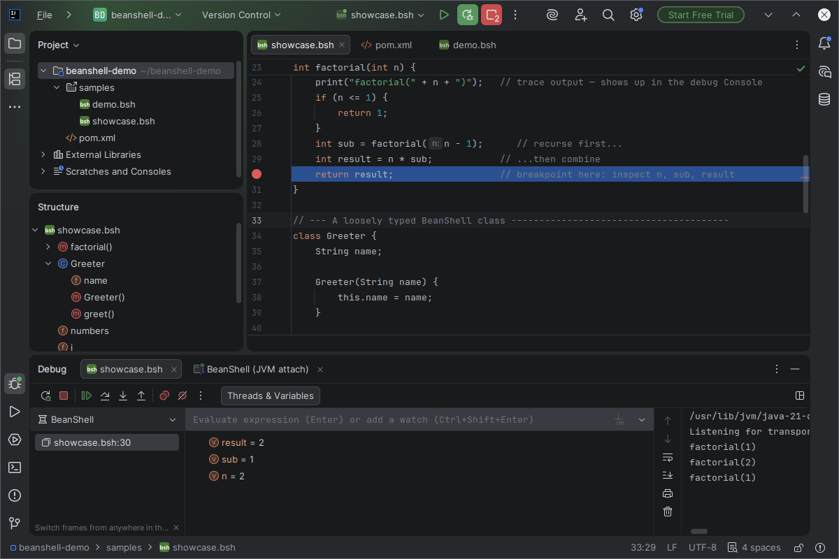Open the AI swirl icon in title bar
839x559 pixels.
pos(552,15)
